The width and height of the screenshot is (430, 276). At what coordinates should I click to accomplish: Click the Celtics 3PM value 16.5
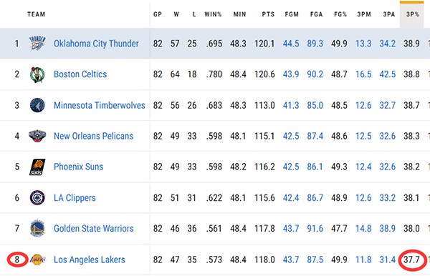coord(363,74)
